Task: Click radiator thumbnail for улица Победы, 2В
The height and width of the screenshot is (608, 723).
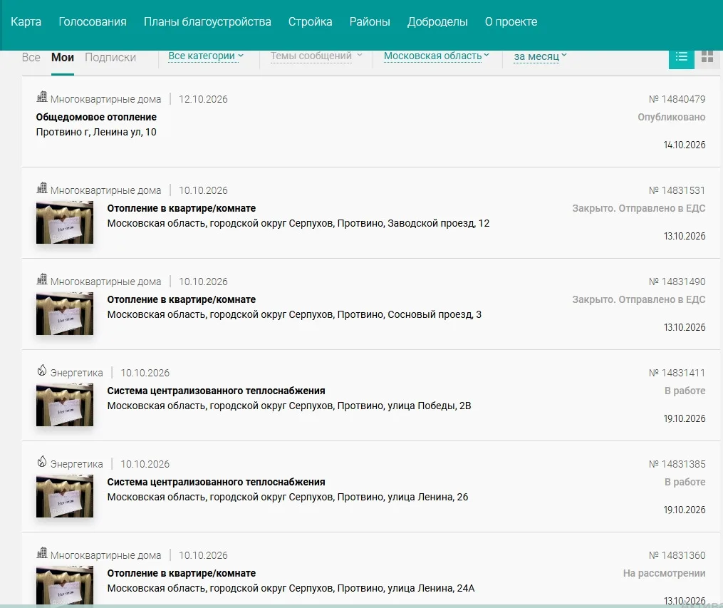Action: (x=65, y=405)
